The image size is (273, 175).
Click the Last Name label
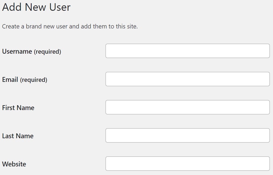(18, 136)
